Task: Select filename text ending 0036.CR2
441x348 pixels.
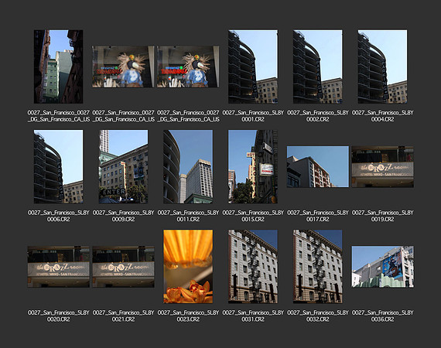Action: point(382,316)
